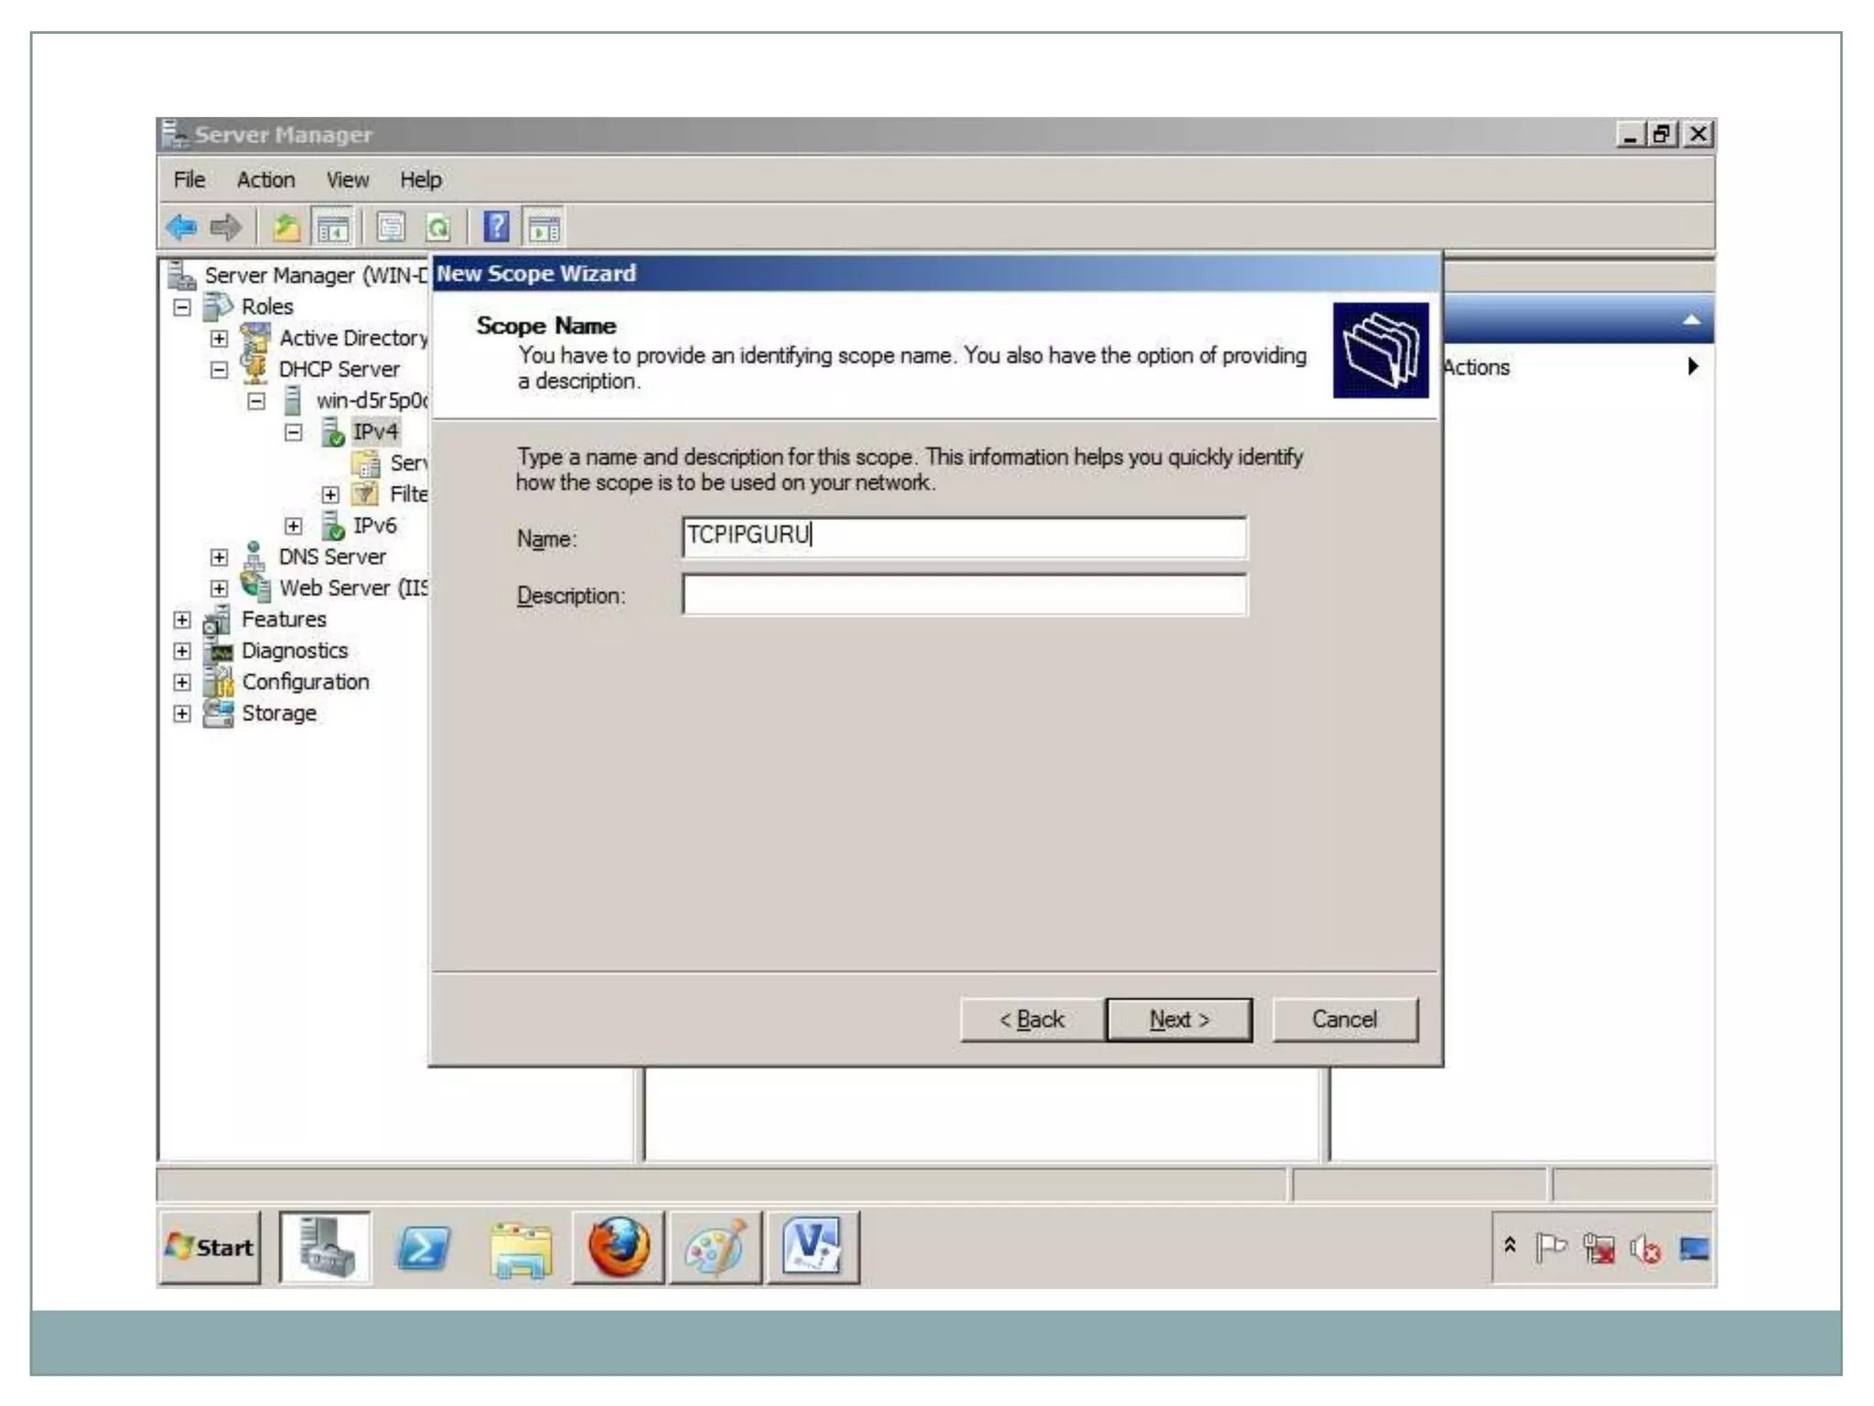Expand the Diagnostics tree node

coord(182,651)
